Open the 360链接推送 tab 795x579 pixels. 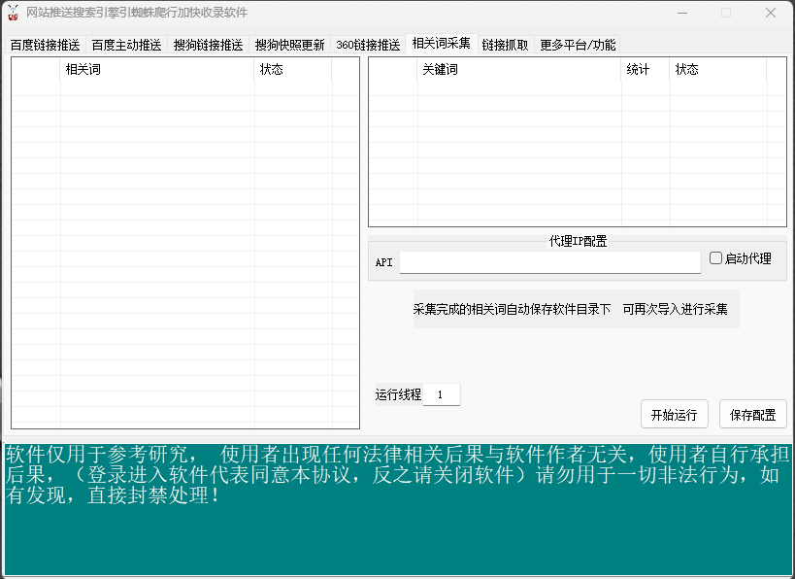pos(368,45)
